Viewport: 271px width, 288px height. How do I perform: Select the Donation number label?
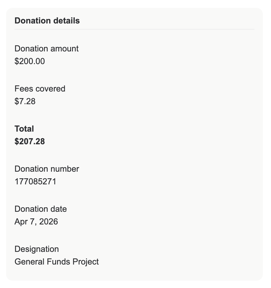47,169
